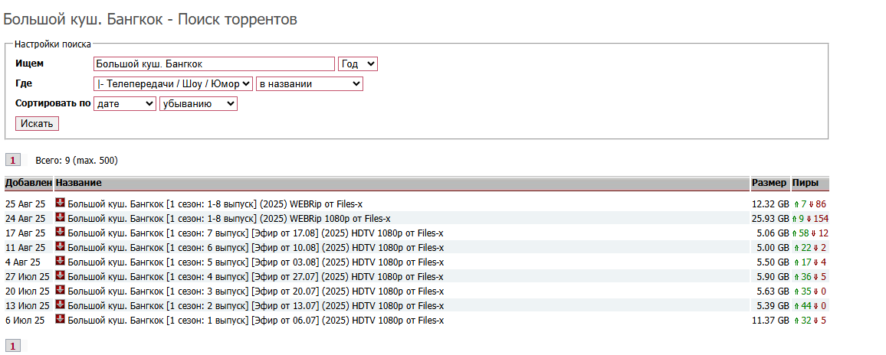Click page 1 in bottom pagination

13,346
